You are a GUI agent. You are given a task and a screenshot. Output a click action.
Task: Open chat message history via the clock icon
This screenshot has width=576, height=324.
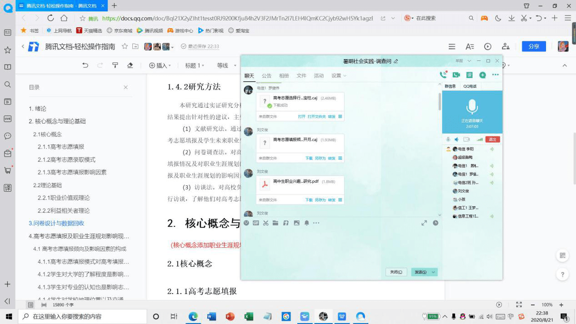(436, 223)
